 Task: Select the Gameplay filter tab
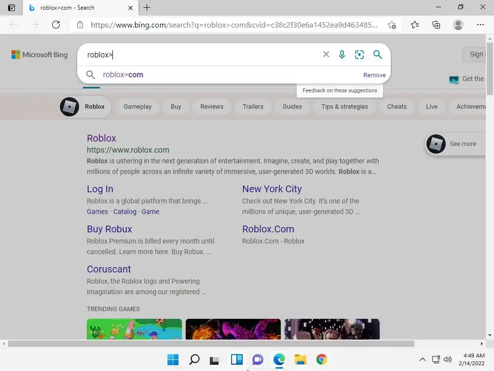click(137, 107)
